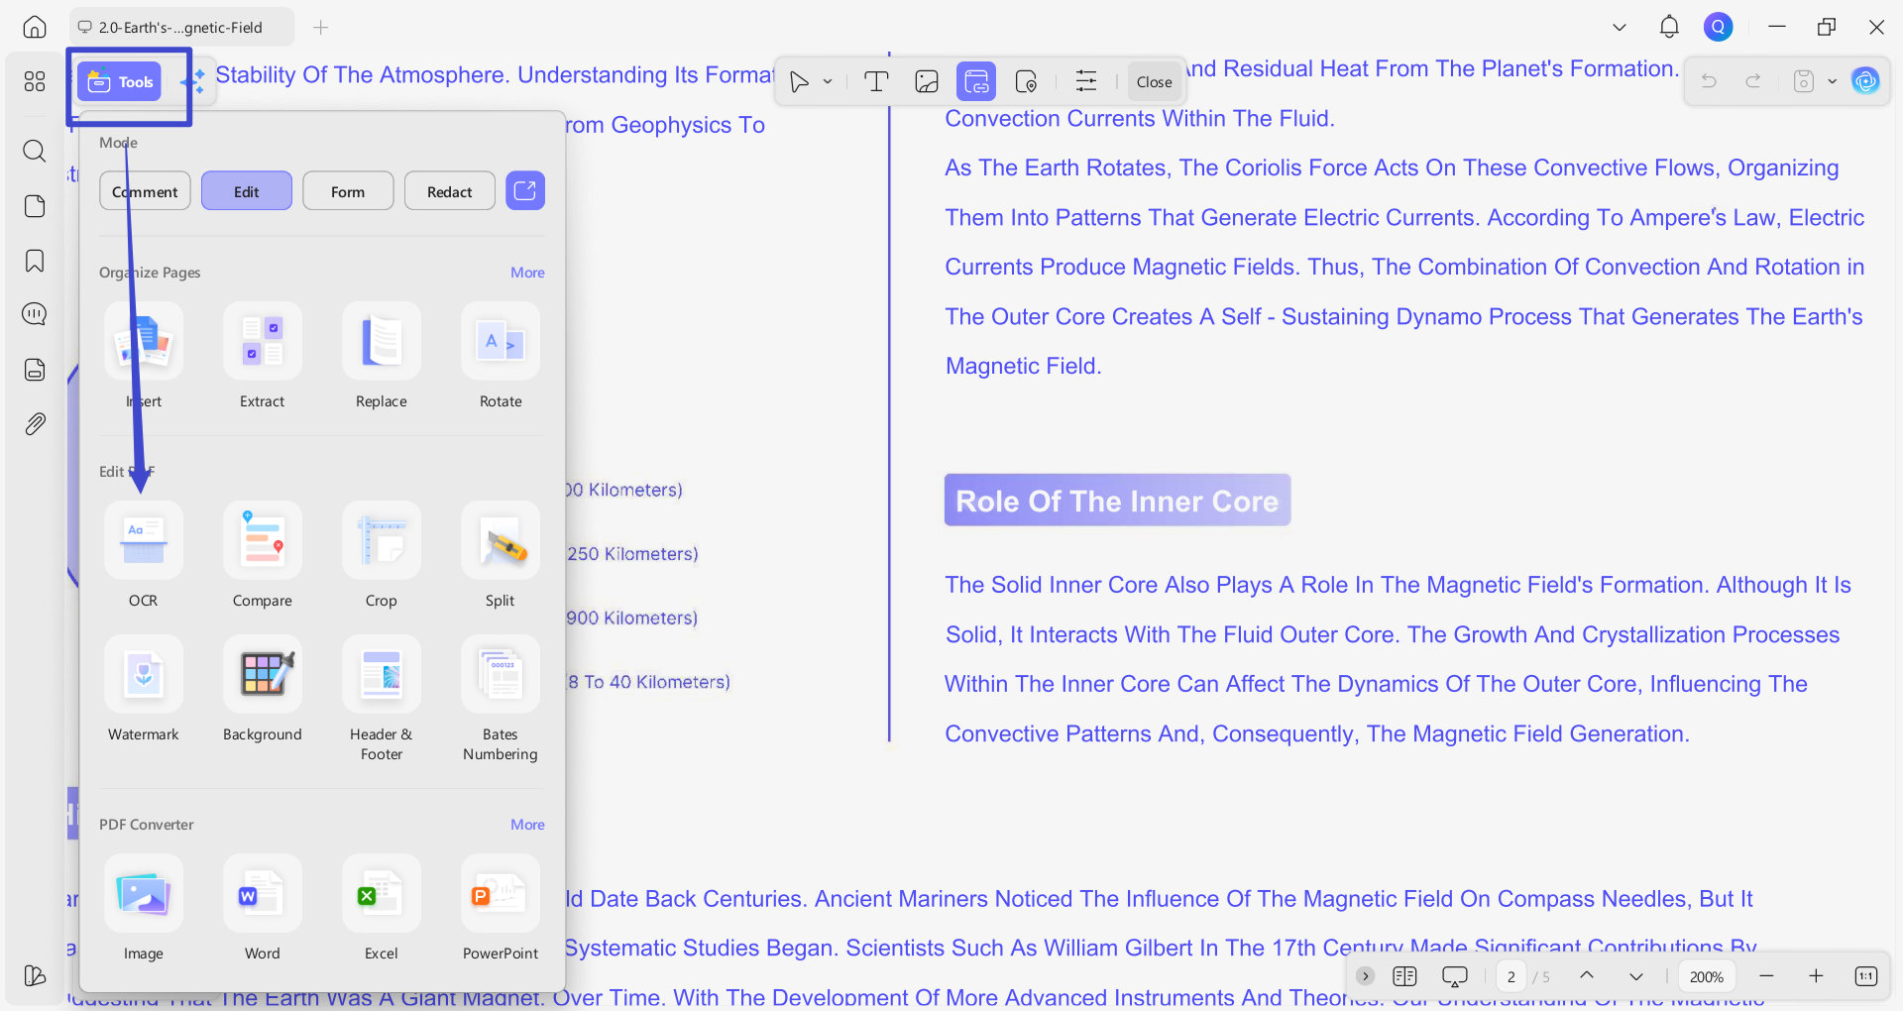This screenshot has height=1011, width=1903.
Task: Open the Header & Footer tool
Action: (382, 699)
